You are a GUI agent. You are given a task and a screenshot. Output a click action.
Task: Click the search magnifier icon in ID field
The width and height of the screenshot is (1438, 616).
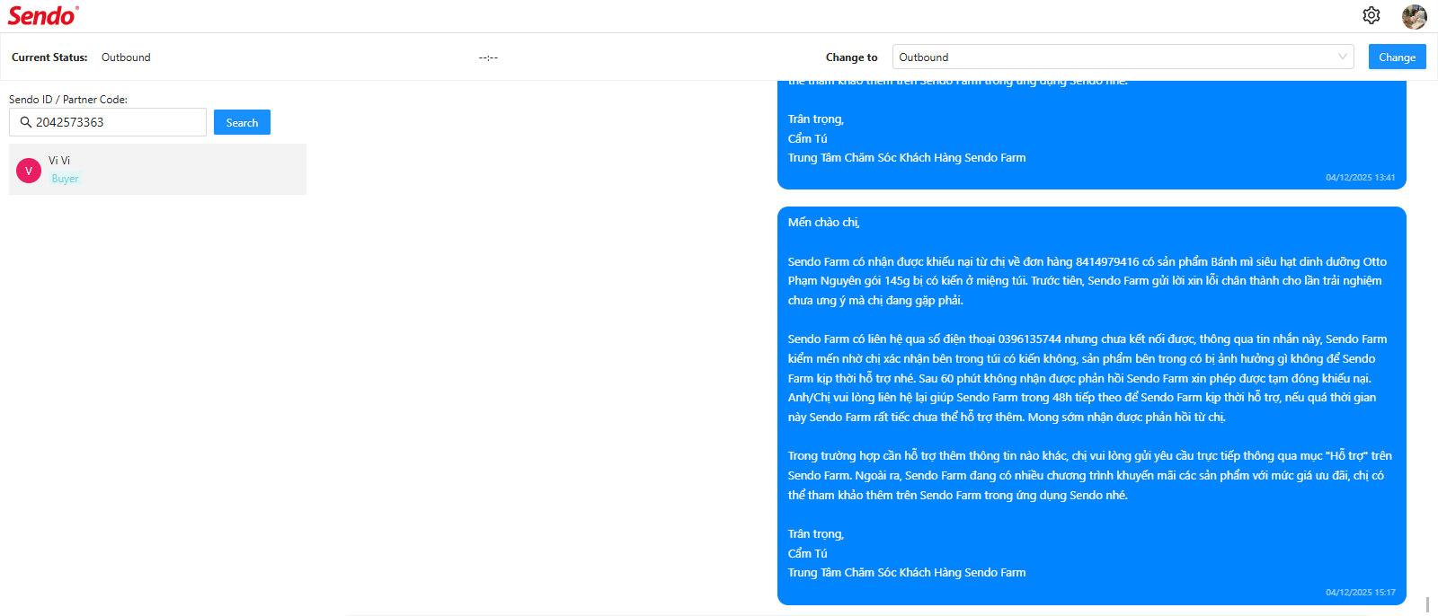tap(26, 122)
